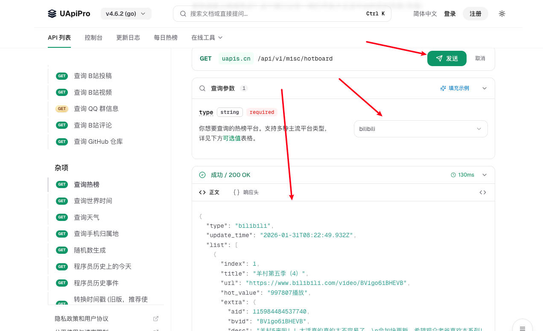Screen dimensions: 543x331
Task: Open 程序员历史事件 in sidebar
Action: pyautogui.click(x=96, y=283)
